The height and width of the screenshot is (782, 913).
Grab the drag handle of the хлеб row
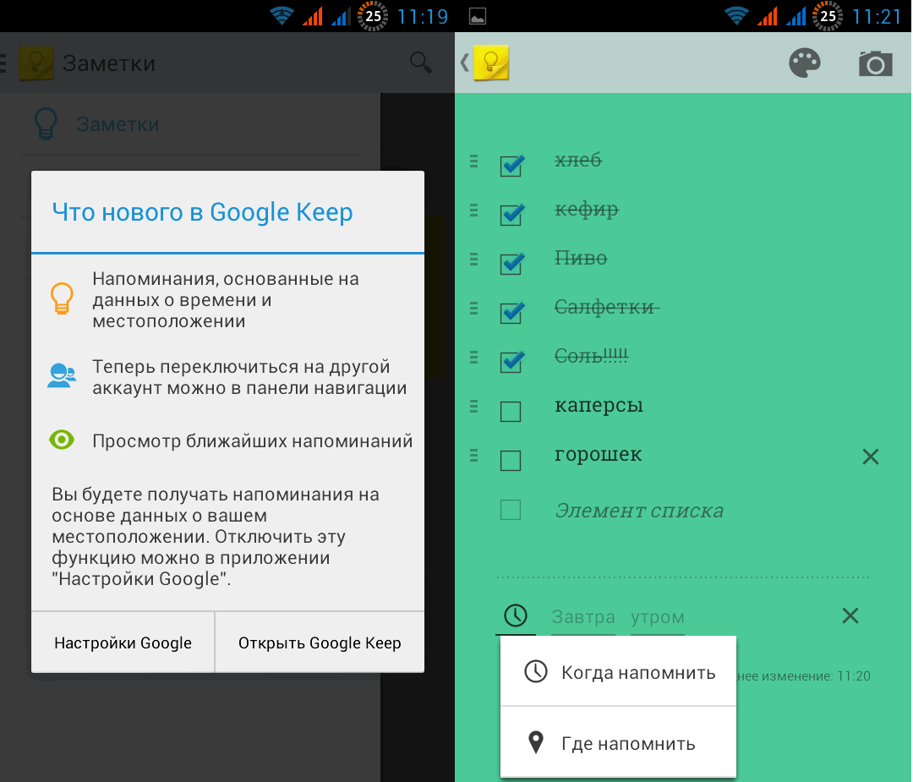click(474, 161)
